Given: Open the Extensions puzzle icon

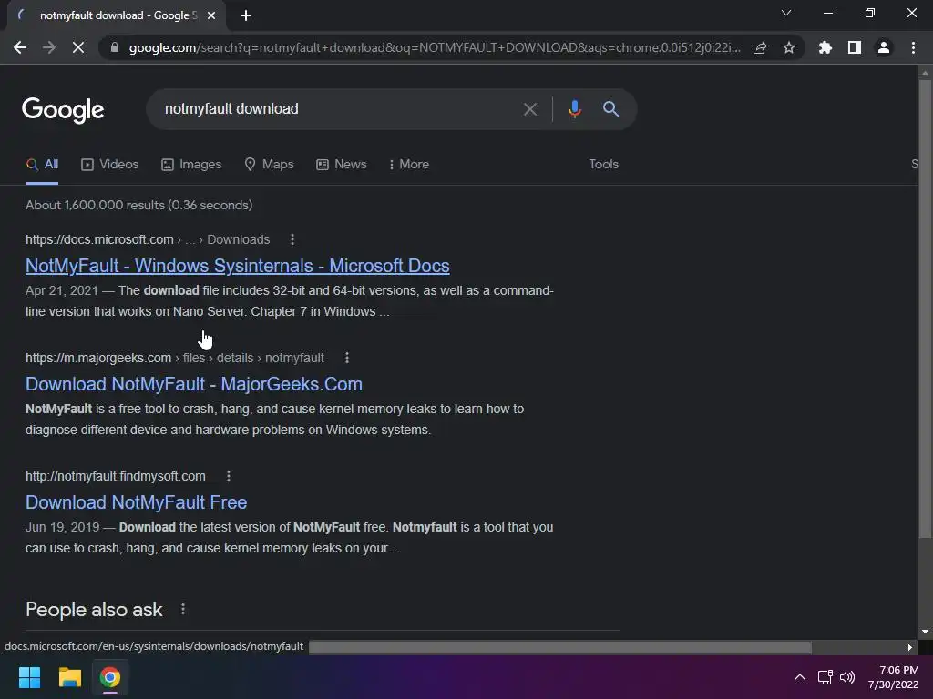Looking at the screenshot, I should click(825, 47).
